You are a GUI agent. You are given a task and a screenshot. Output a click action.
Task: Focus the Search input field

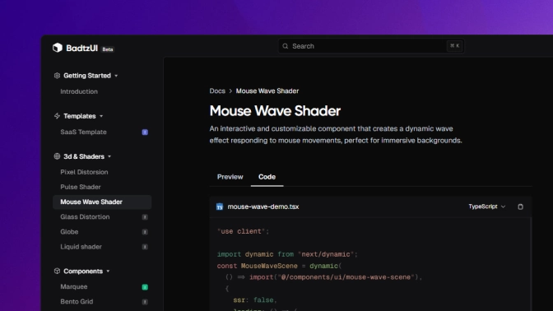click(x=371, y=46)
